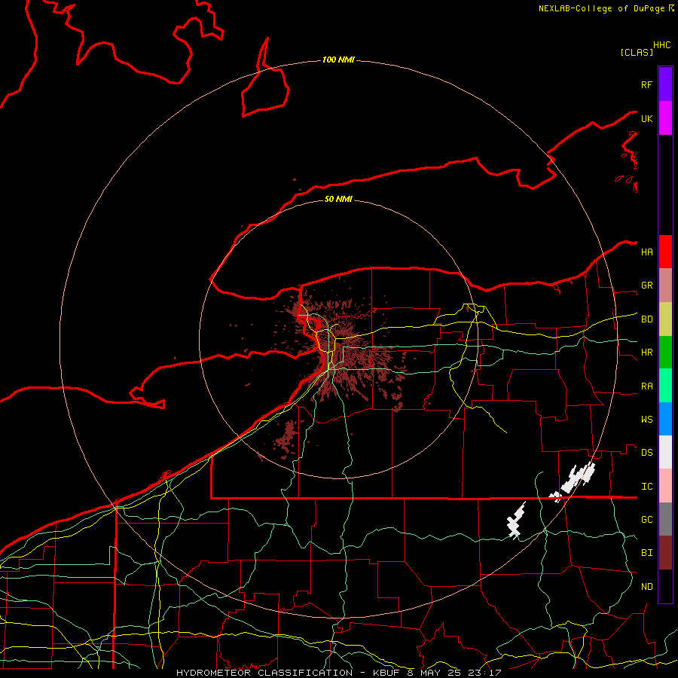Click the UK magenta legend swatch
The image size is (678, 678).
pos(665,118)
